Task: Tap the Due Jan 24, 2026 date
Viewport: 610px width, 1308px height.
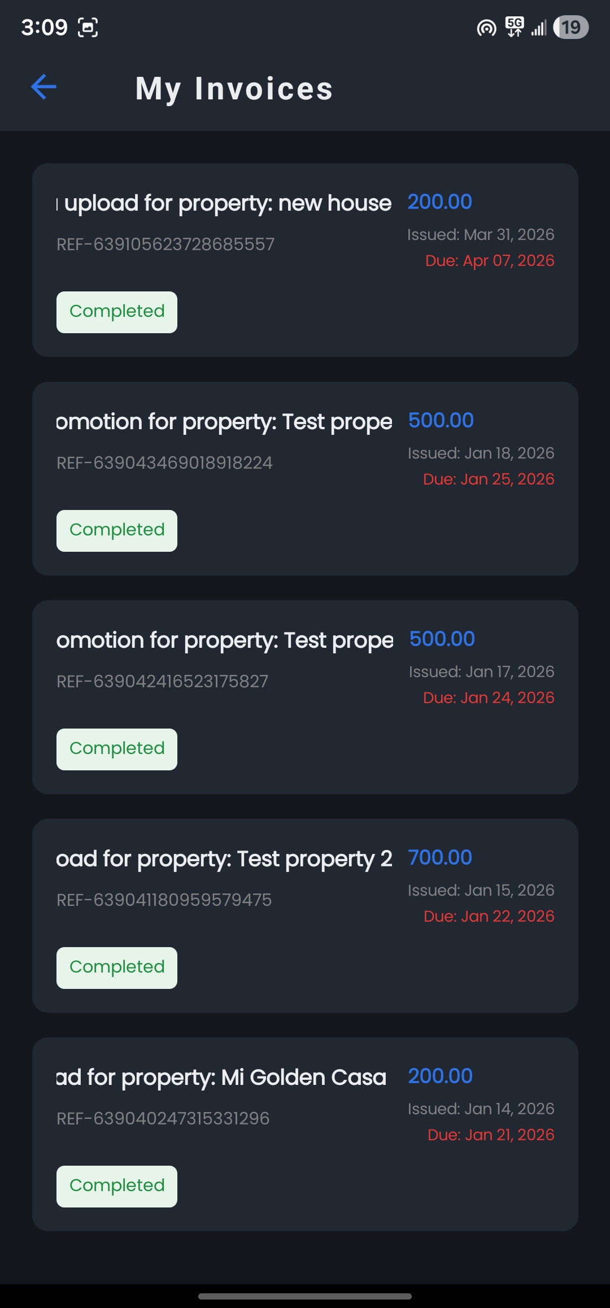Action: point(489,697)
